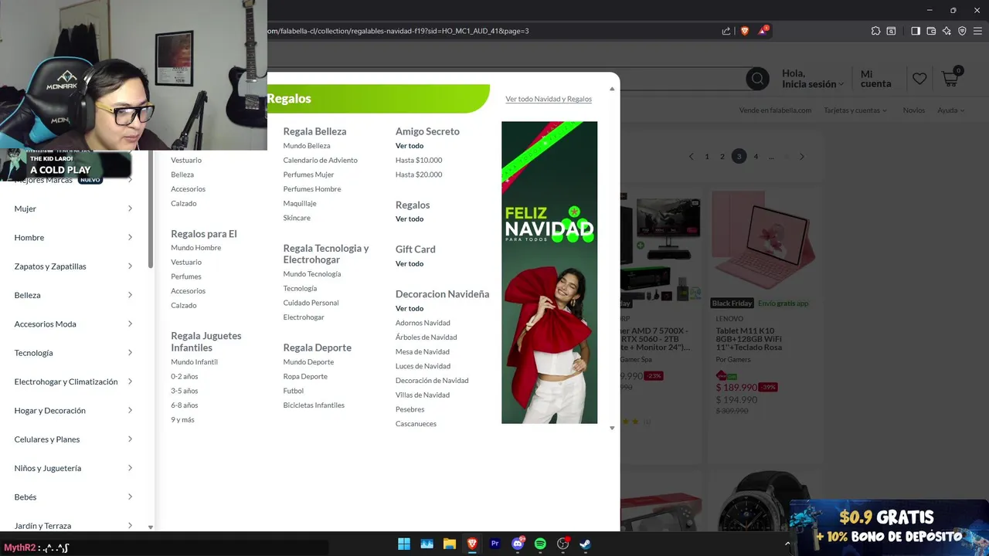This screenshot has height=556, width=989.
Task: Open Skincare link under Regala Belleza
Action: click(x=297, y=218)
